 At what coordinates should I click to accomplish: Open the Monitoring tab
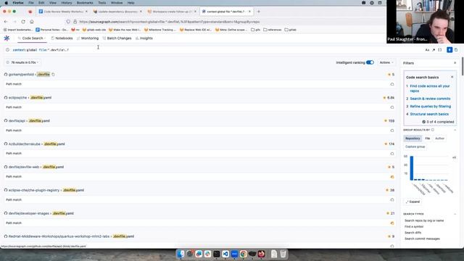point(88,38)
